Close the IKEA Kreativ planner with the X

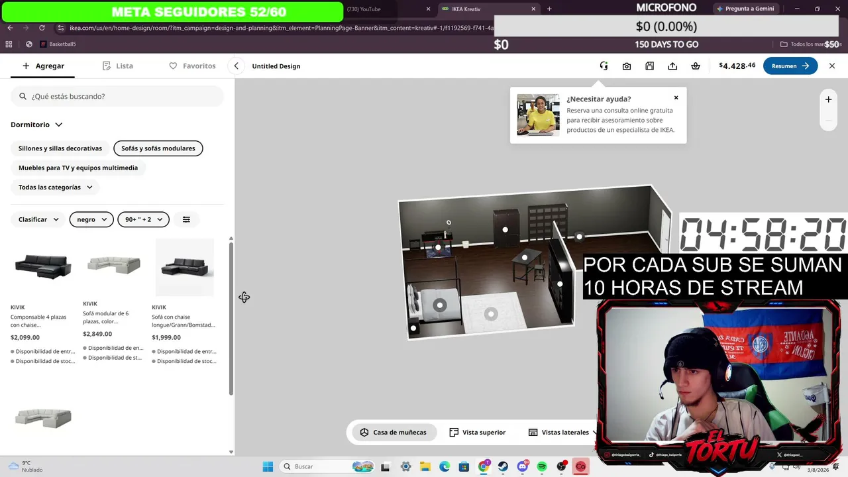point(832,66)
